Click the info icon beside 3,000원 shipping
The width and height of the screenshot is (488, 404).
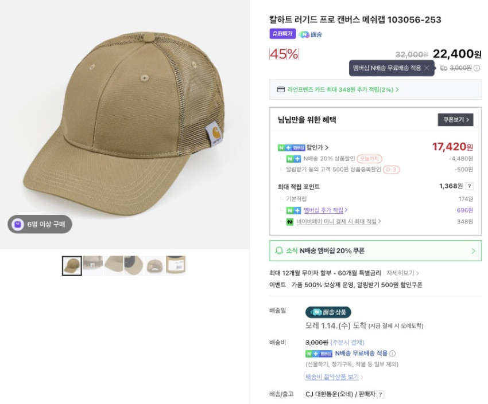[477, 68]
